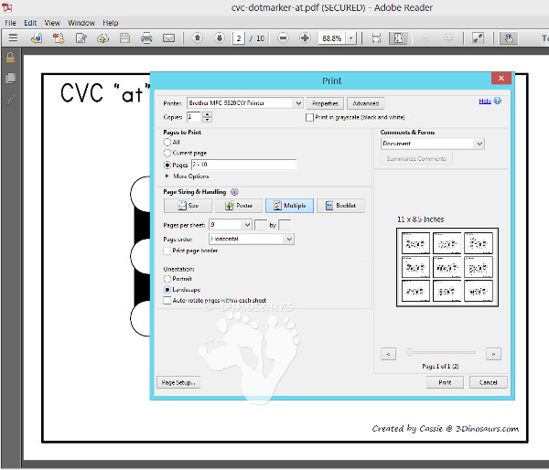Click the print preview page slider
Viewport: 549px width, 470px height.
[441, 352]
